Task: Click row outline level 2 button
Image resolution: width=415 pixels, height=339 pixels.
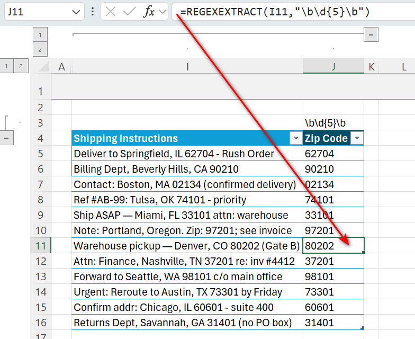Action: coord(21,66)
